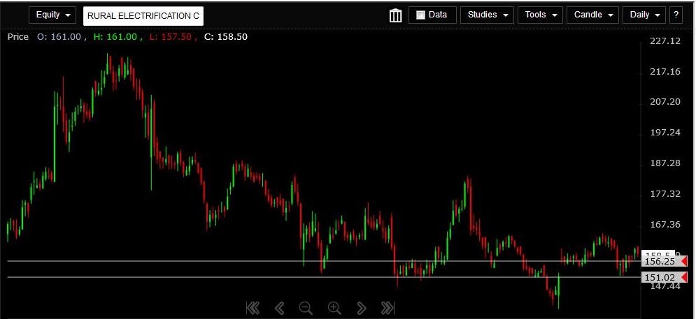Open the Tools menu
The image size is (696, 319).
point(540,15)
